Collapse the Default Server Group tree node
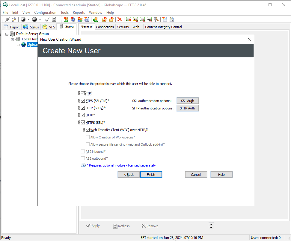The width and height of the screenshot is (291, 241). click(x=7, y=34)
